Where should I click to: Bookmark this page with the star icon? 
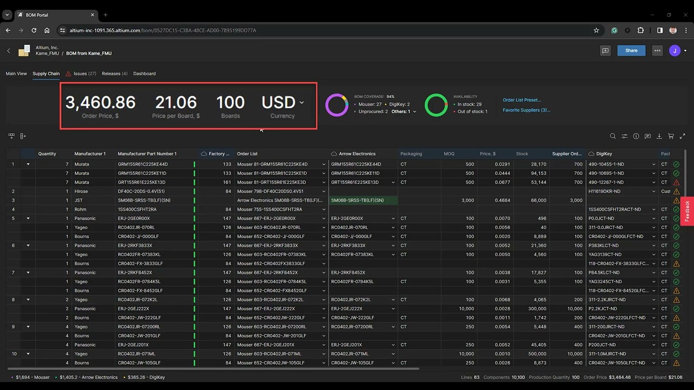596,30
